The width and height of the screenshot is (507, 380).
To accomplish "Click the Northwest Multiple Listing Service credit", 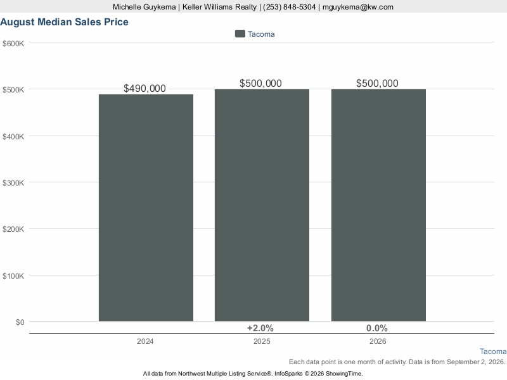I will (253, 374).
